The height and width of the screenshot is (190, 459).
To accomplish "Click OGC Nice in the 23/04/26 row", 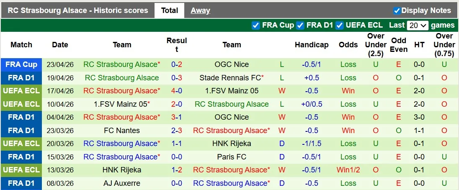I will (232, 64).
